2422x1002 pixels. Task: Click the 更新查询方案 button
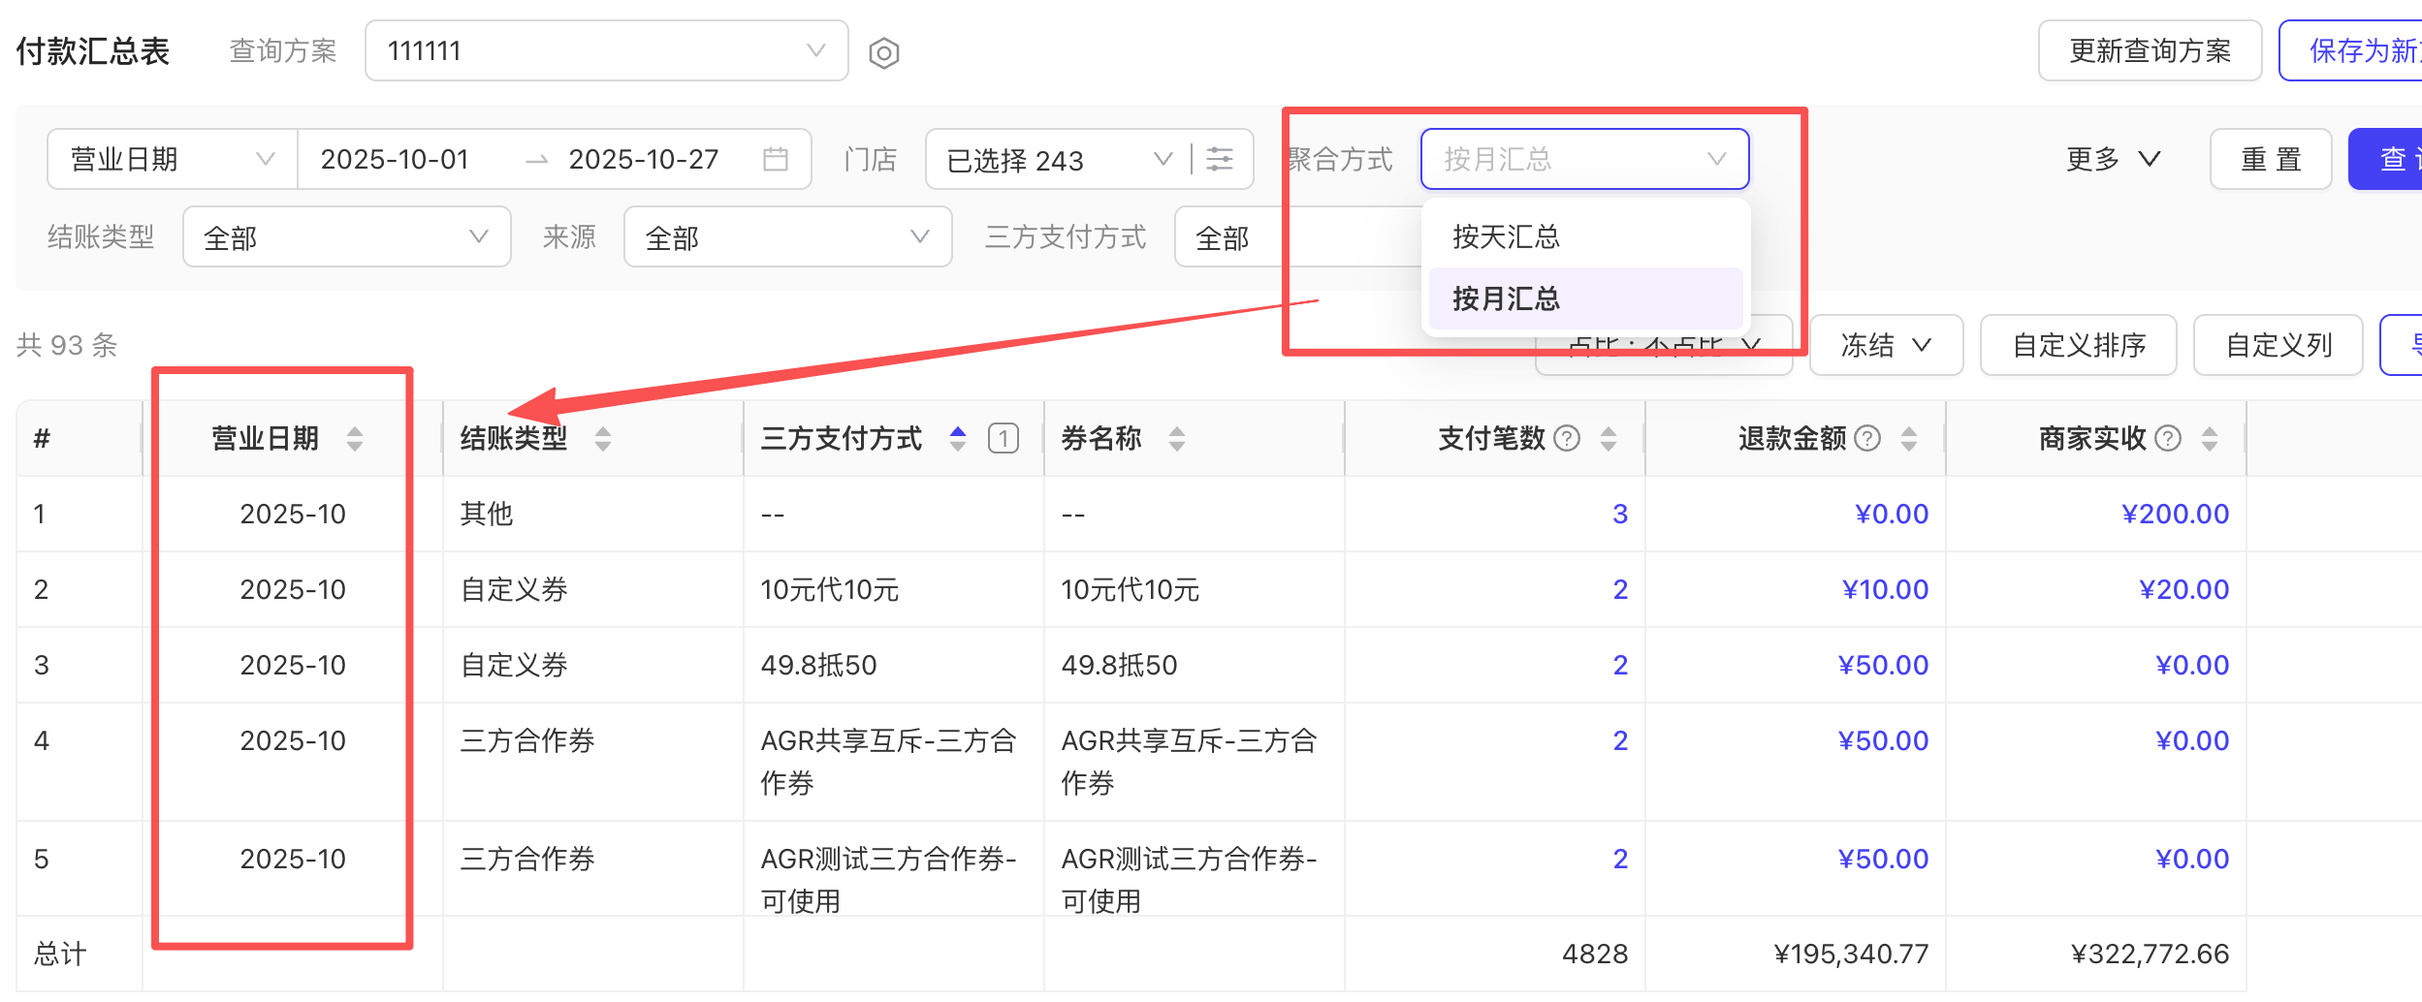pos(2149,50)
